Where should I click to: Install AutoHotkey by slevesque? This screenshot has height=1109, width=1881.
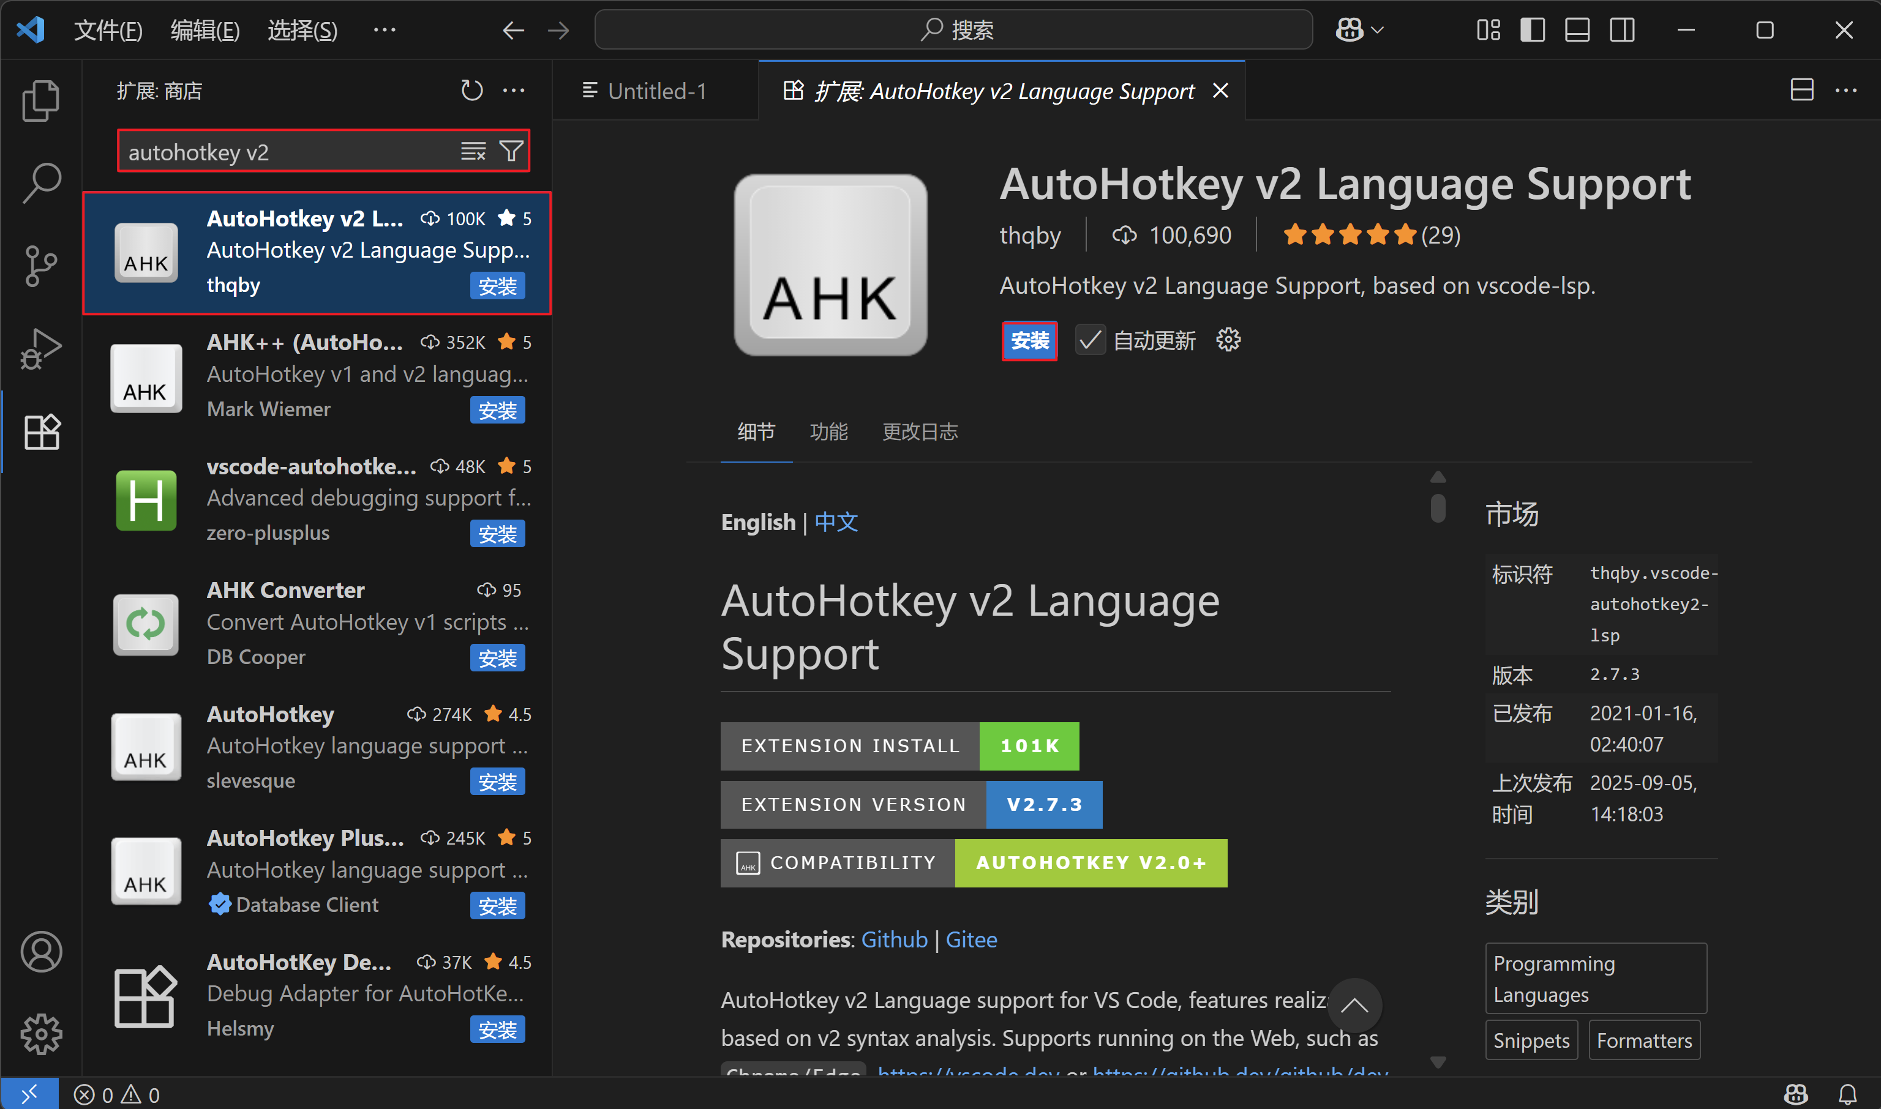(x=497, y=782)
